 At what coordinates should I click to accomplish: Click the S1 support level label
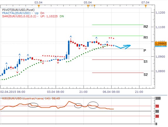click(145, 62)
